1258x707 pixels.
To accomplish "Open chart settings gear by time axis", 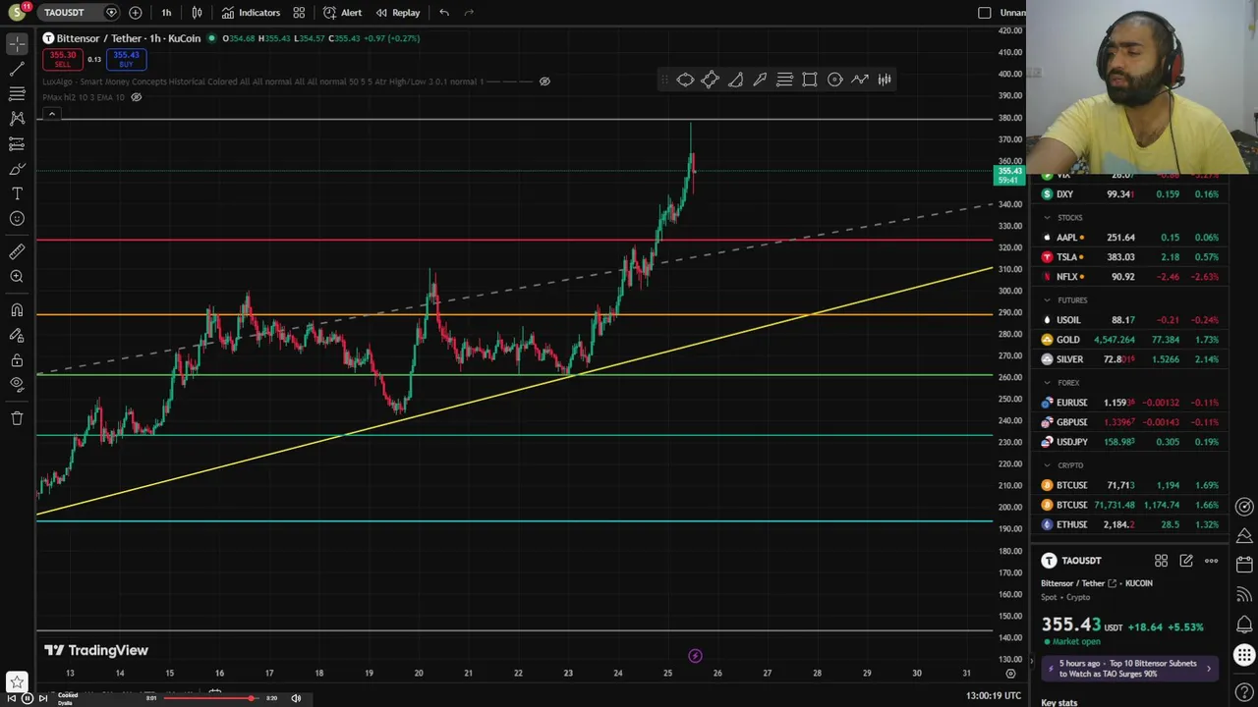I will point(1010,674).
